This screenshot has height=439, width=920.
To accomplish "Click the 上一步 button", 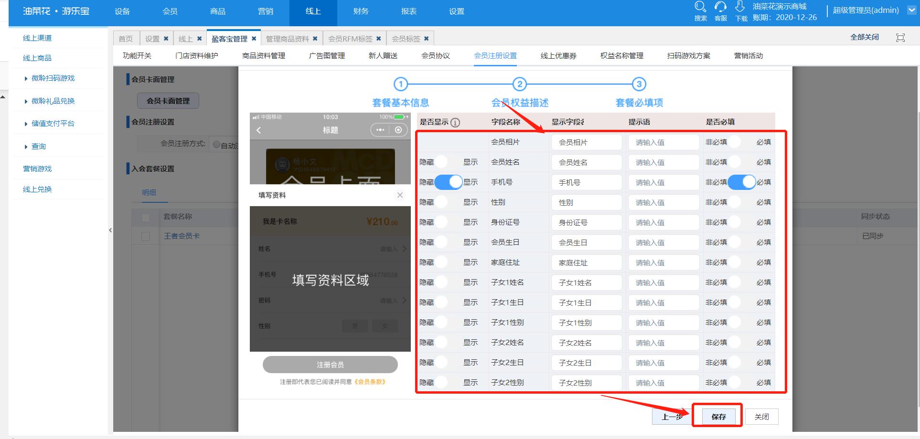I will (x=672, y=417).
